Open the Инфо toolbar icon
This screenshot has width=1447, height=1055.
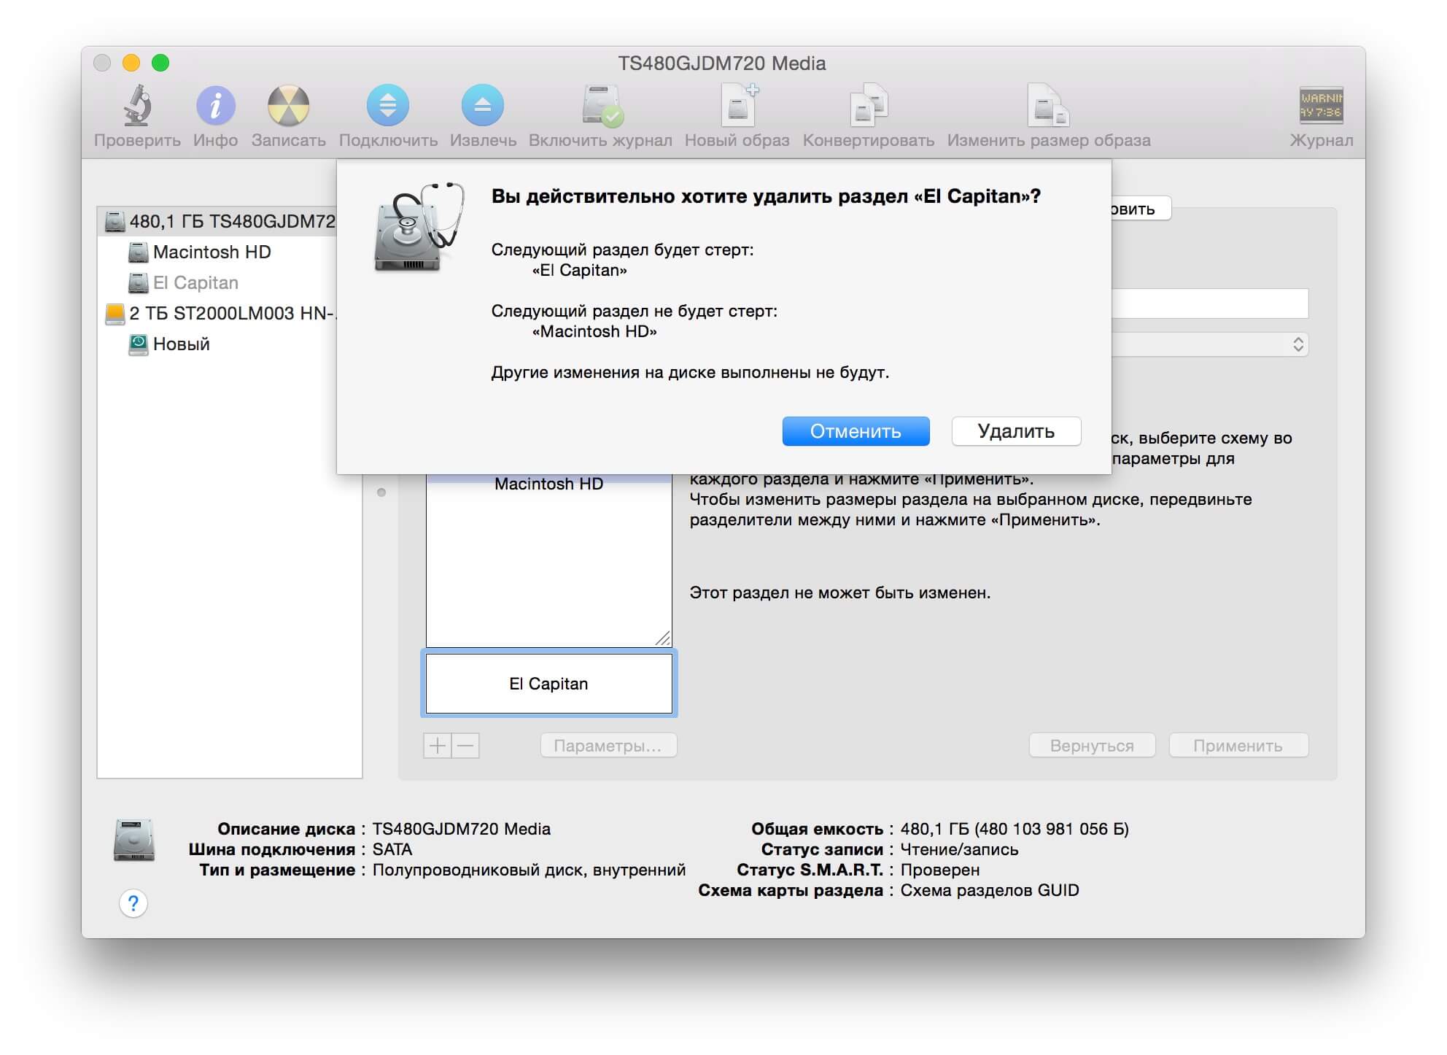[216, 106]
